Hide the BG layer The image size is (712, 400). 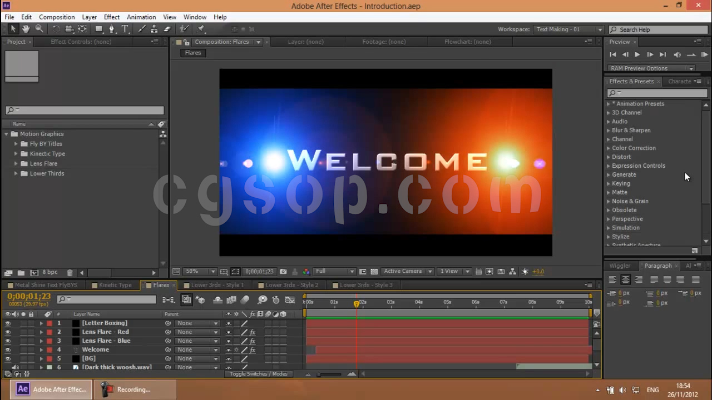pos(8,359)
